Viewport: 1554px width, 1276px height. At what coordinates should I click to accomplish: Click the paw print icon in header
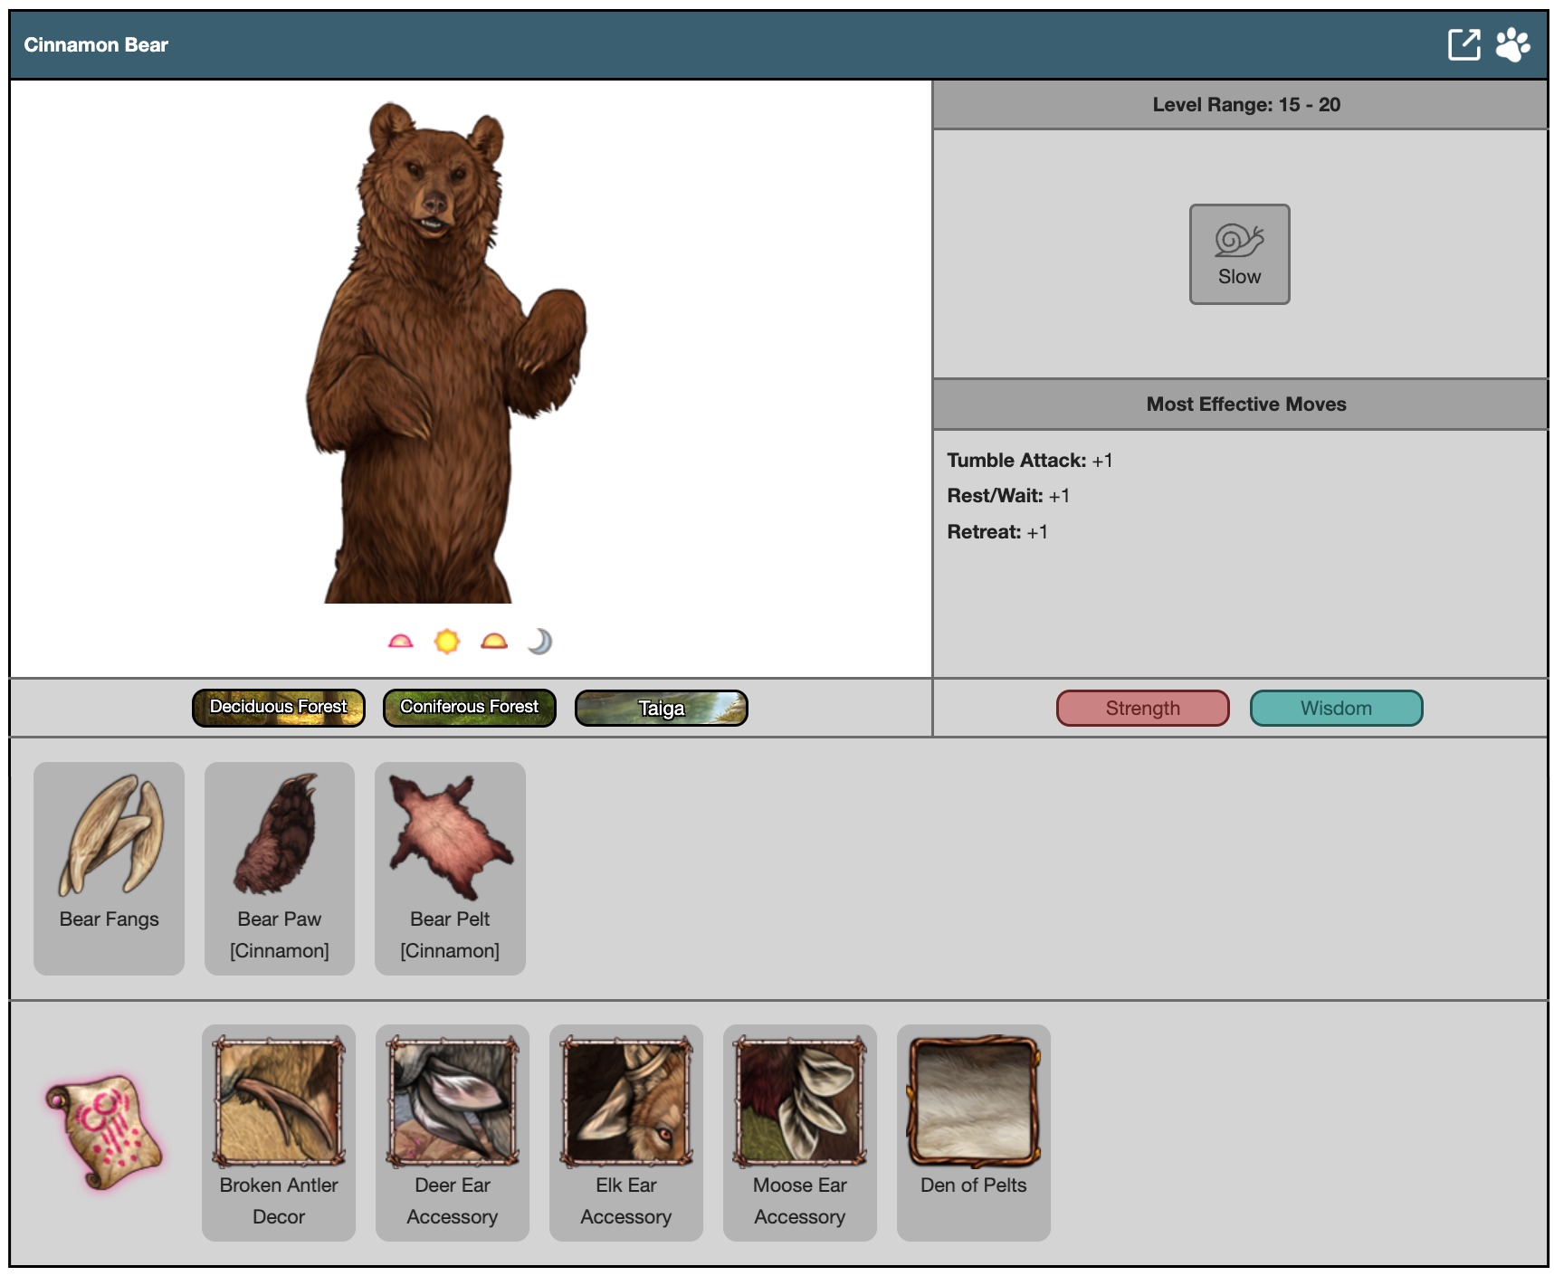(x=1511, y=44)
